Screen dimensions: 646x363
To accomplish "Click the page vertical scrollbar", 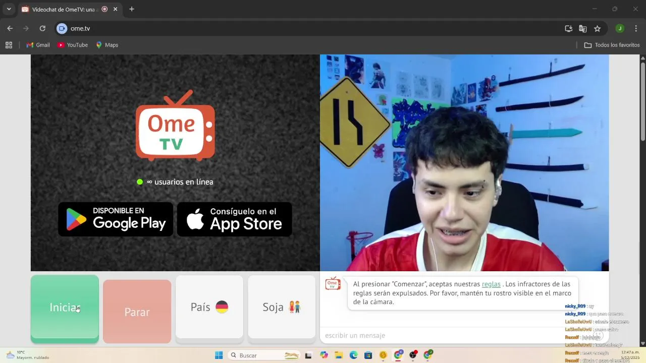I will click(642, 101).
